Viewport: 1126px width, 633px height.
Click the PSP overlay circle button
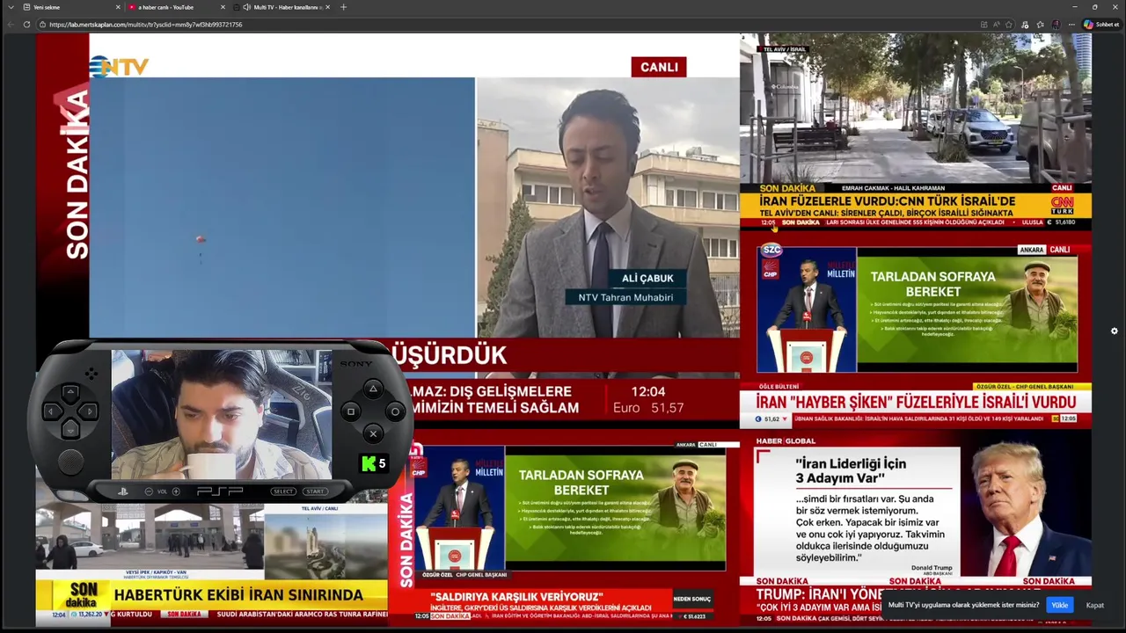click(x=395, y=411)
